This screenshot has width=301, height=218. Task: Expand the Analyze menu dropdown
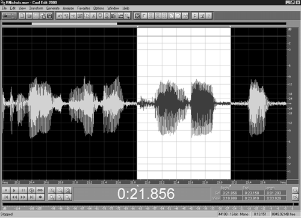(x=68, y=8)
